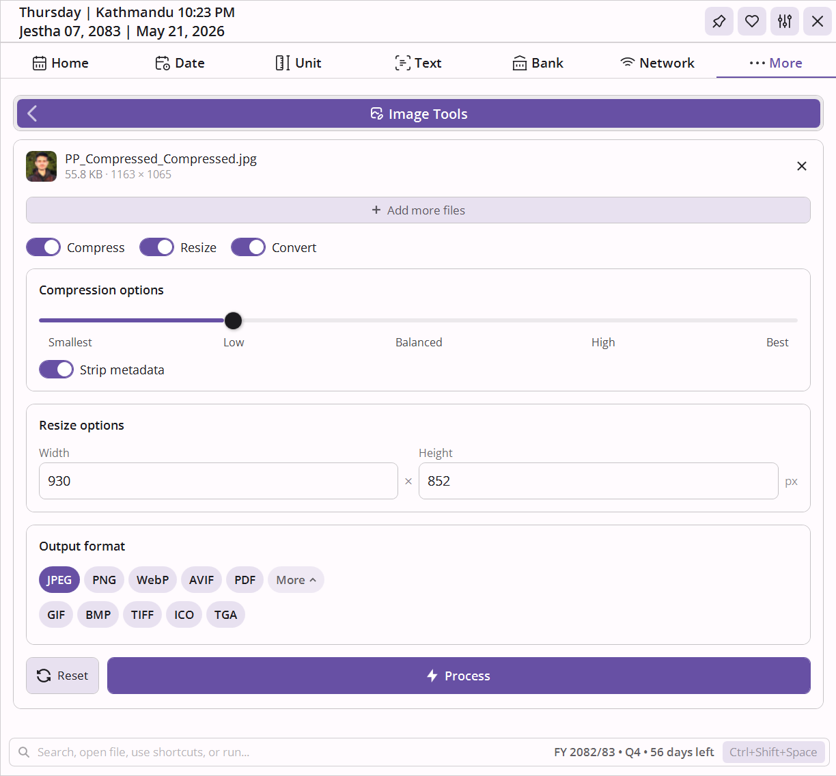Viewport: 836px width, 776px height.
Task: Click the 55.8 KB file size text
Action: coord(83,174)
